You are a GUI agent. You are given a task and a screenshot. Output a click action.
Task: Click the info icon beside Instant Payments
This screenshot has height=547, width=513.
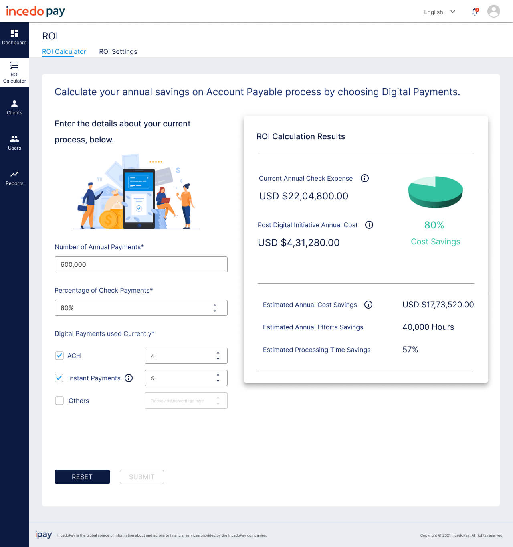pyautogui.click(x=129, y=378)
